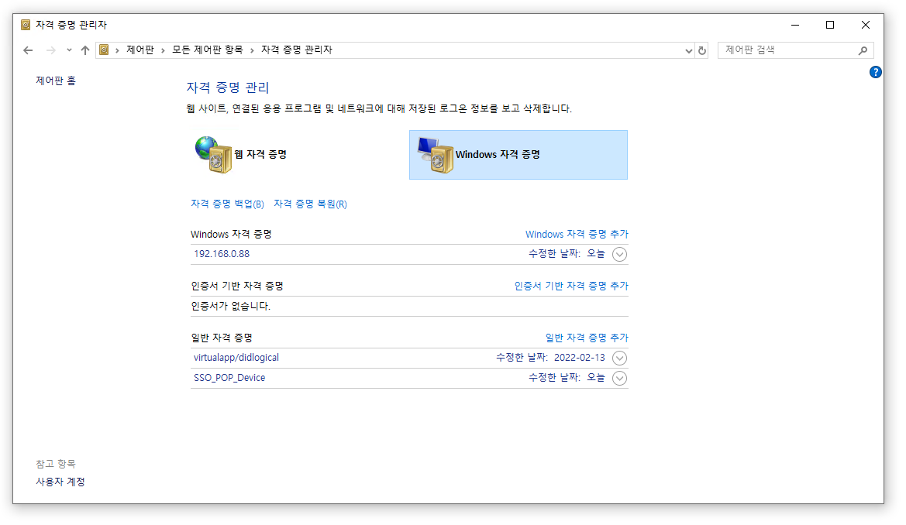
Task: Click 자격 증명 복원(R) link
Action: pyautogui.click(x=310, y=204)
